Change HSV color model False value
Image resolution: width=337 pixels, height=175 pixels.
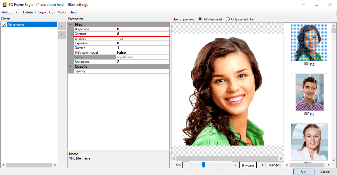pos(143,52)
